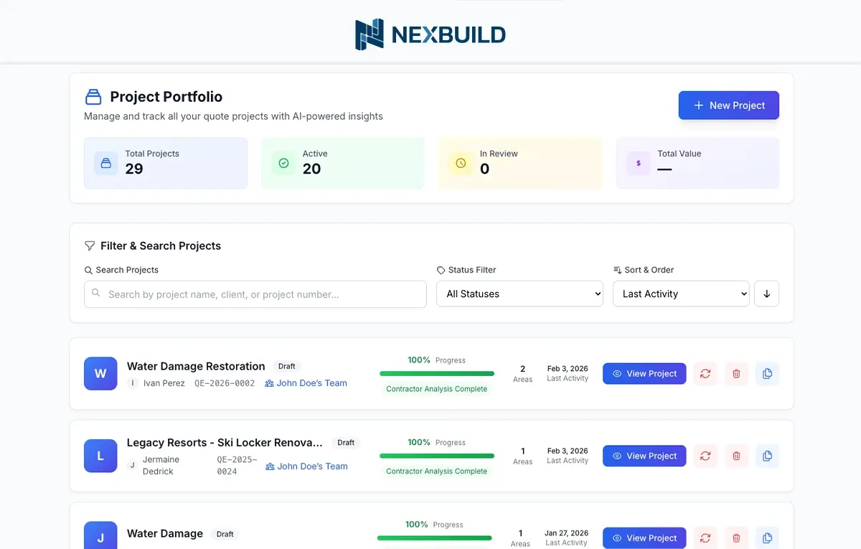This screenshot has height=549, width=861.
Task: Click copy icon for Water Damage Restoration project
Action: [x=767, y=374]
